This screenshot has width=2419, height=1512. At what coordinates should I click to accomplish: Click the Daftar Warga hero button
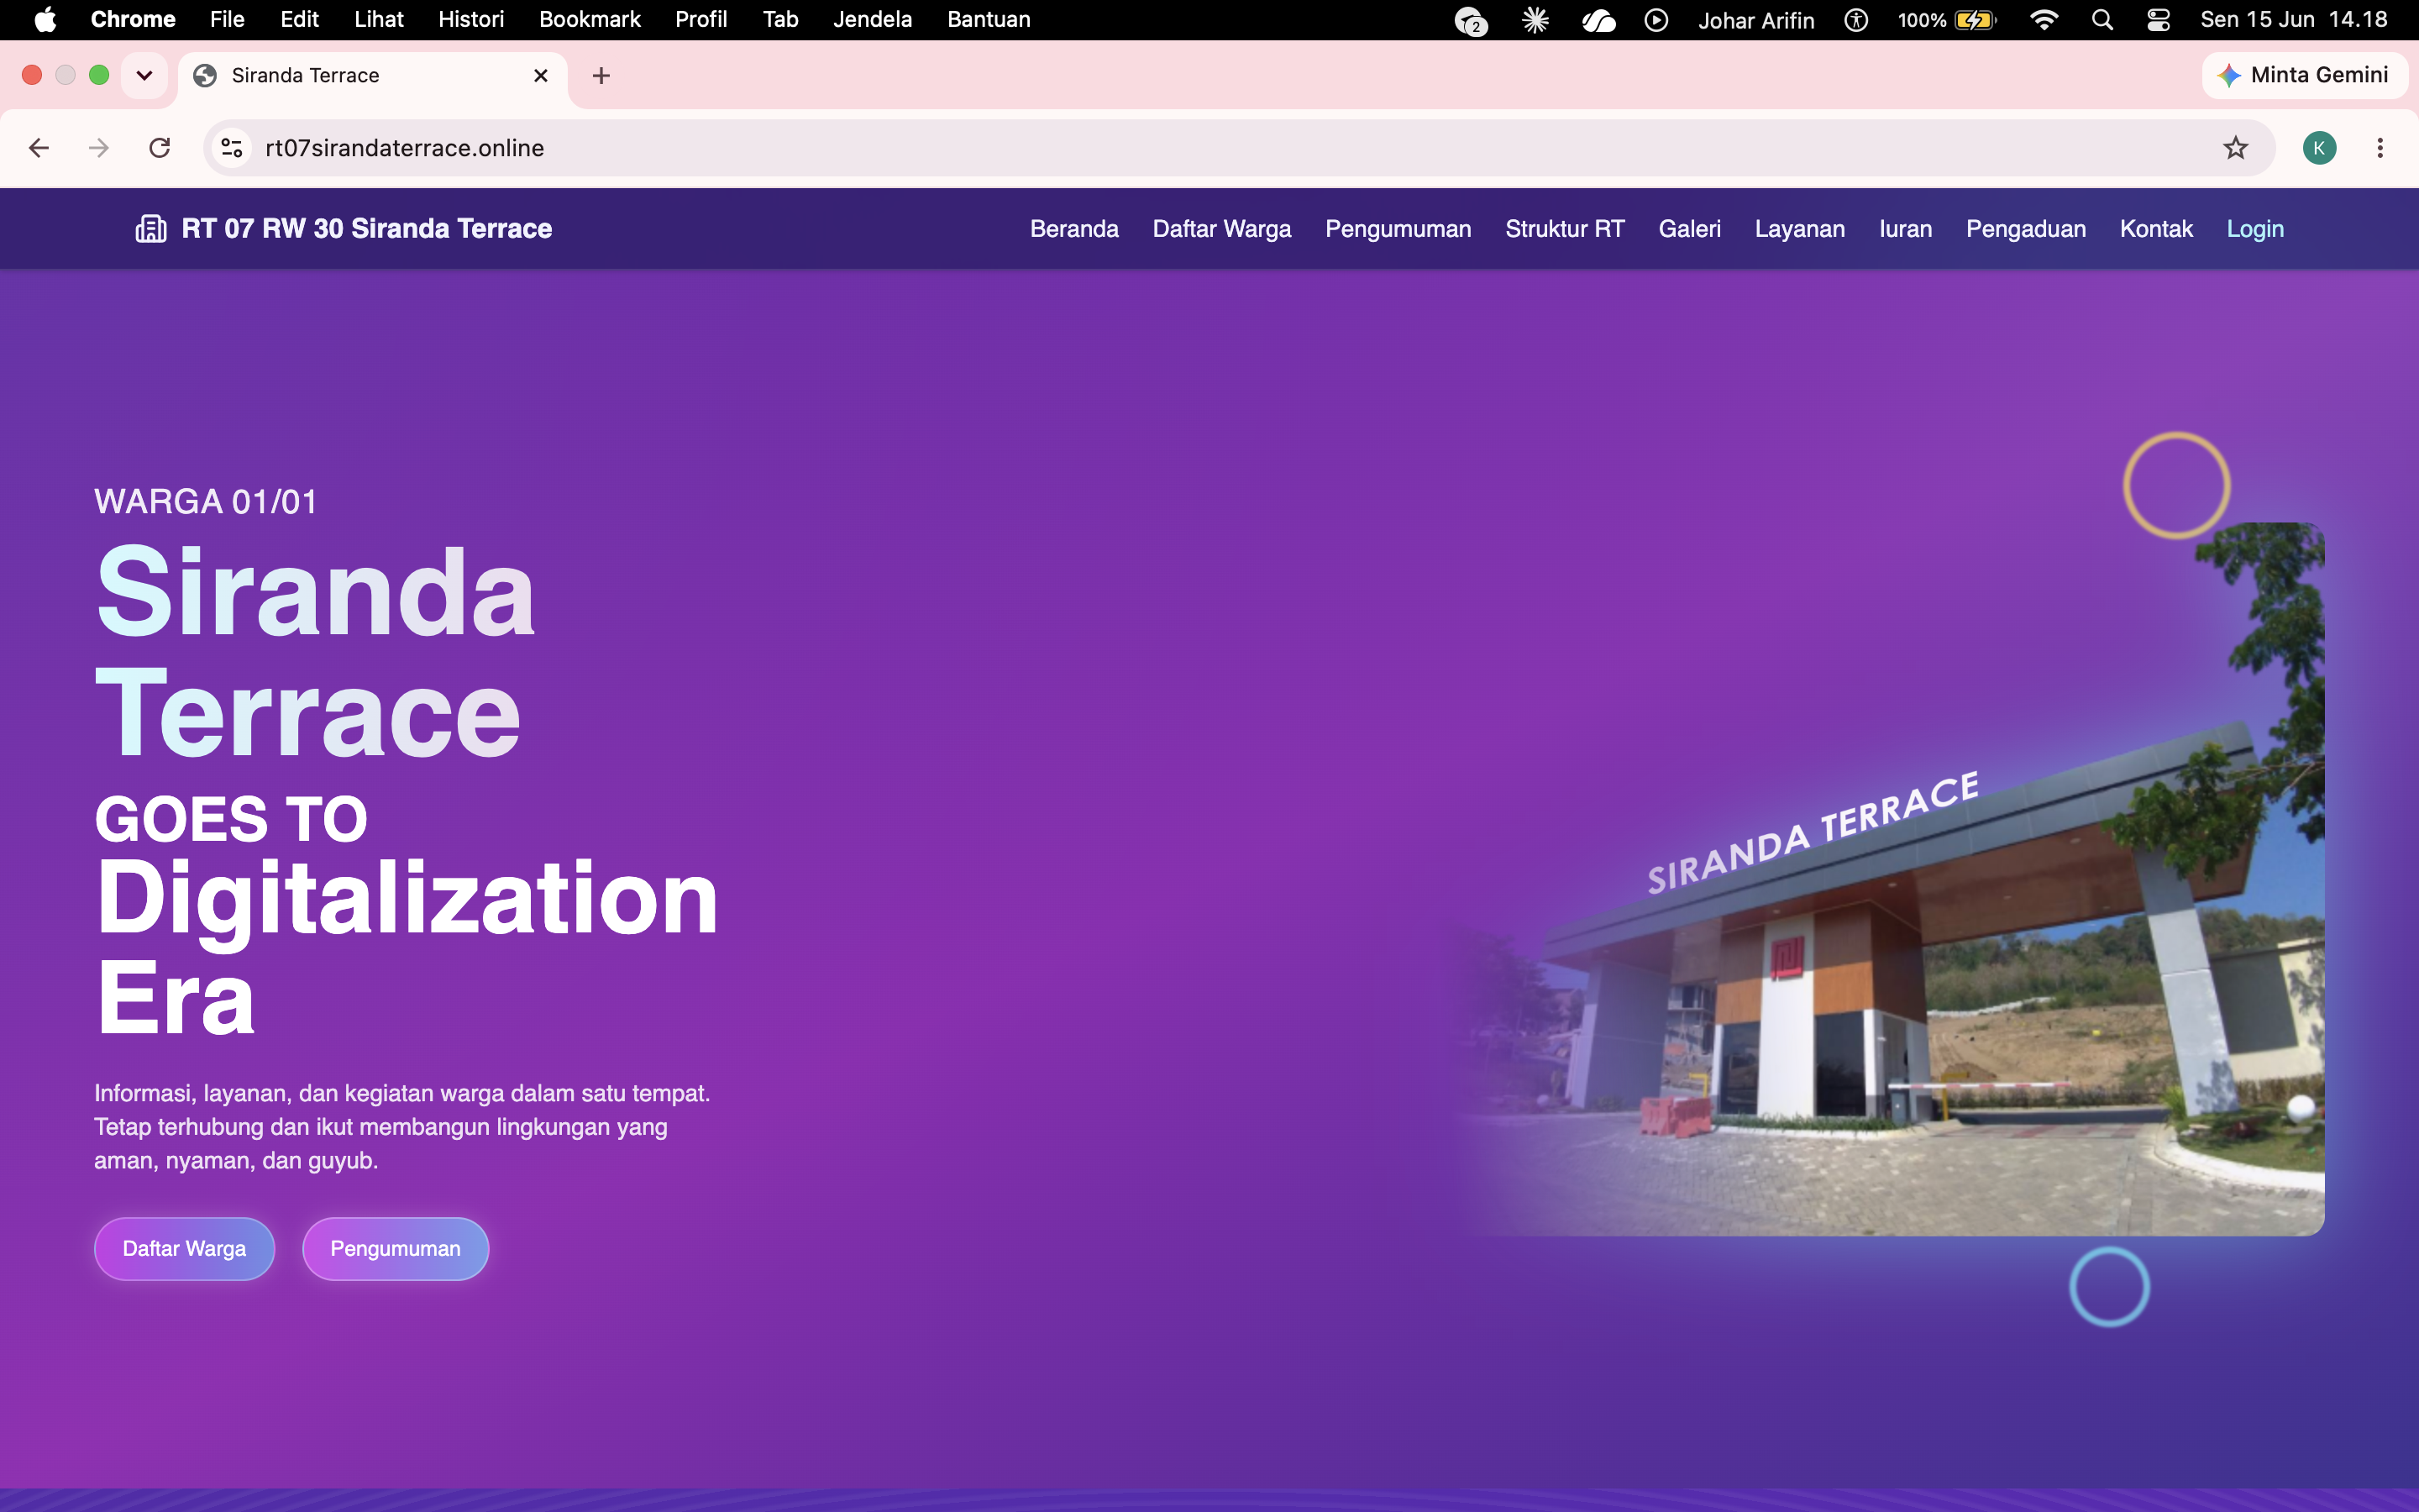(x=184, y=1248)
